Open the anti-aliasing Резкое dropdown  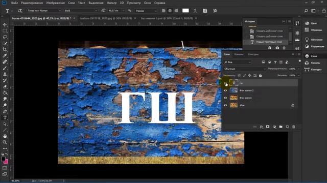click(x=146, y=11)
